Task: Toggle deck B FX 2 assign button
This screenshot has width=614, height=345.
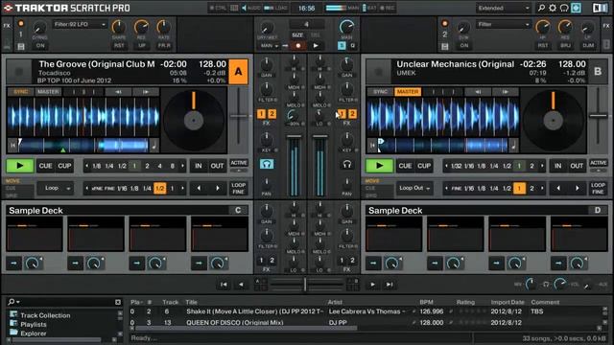Action: [352, 114]
